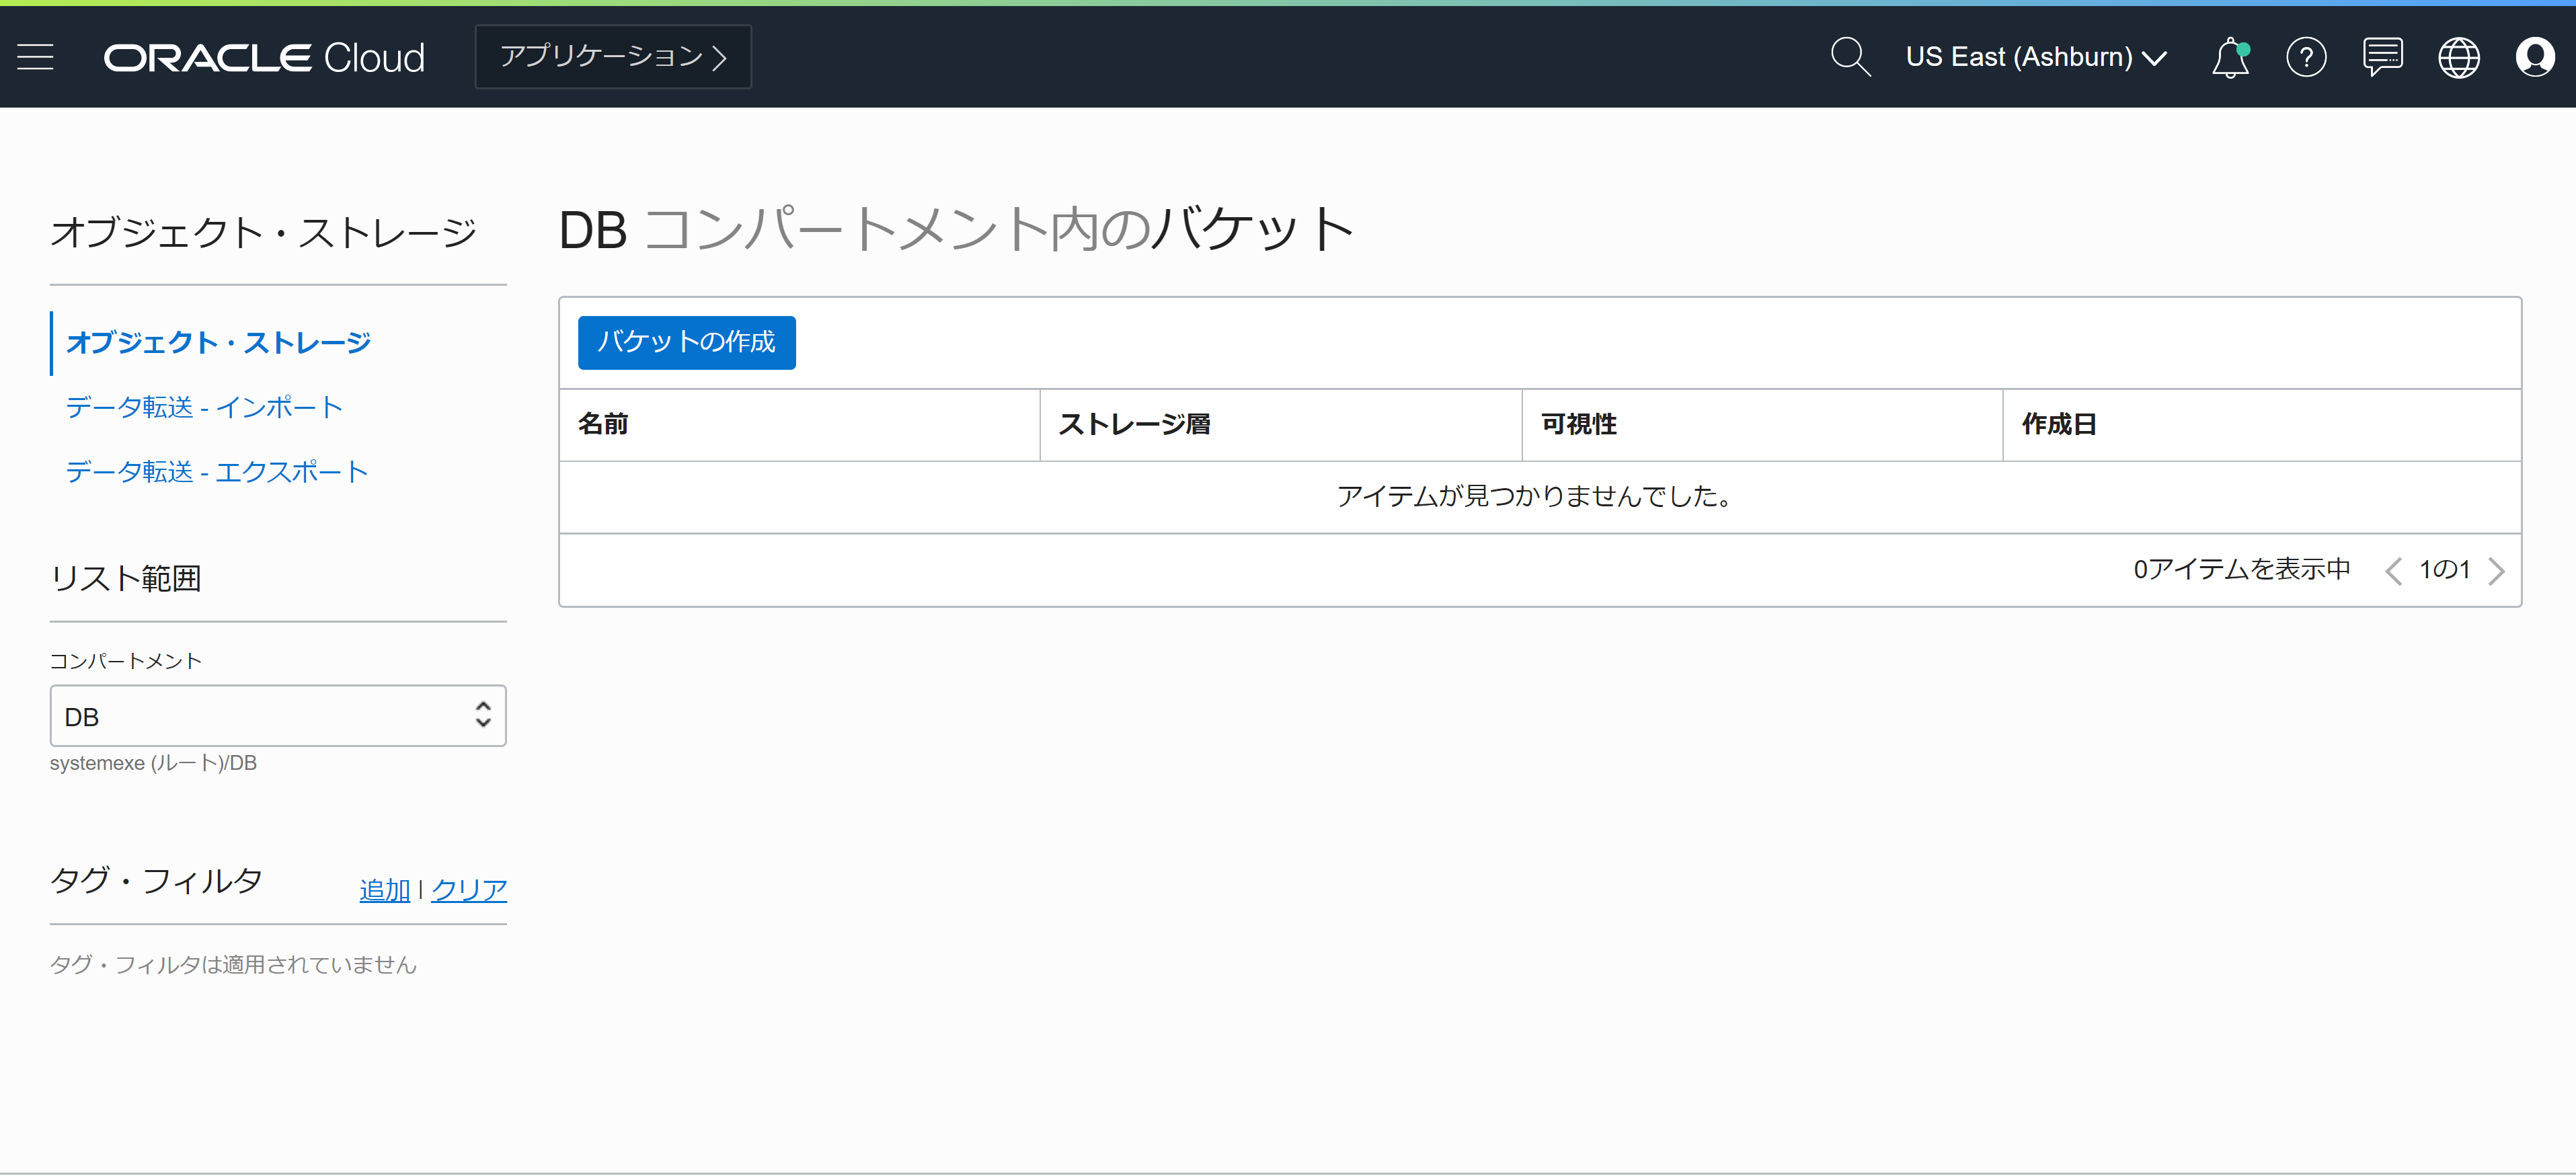
Task: Open the help question mark icon
Action: click(2306, 58)
